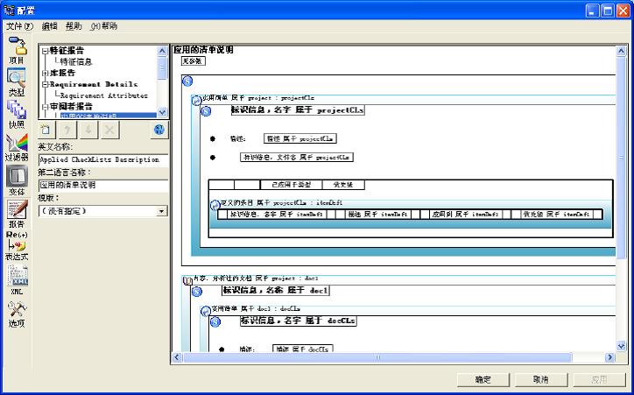The height and width of the screenshot is (395, 634).
Task: Open the 快照 snapshots section
Action: tap(17, 115)
